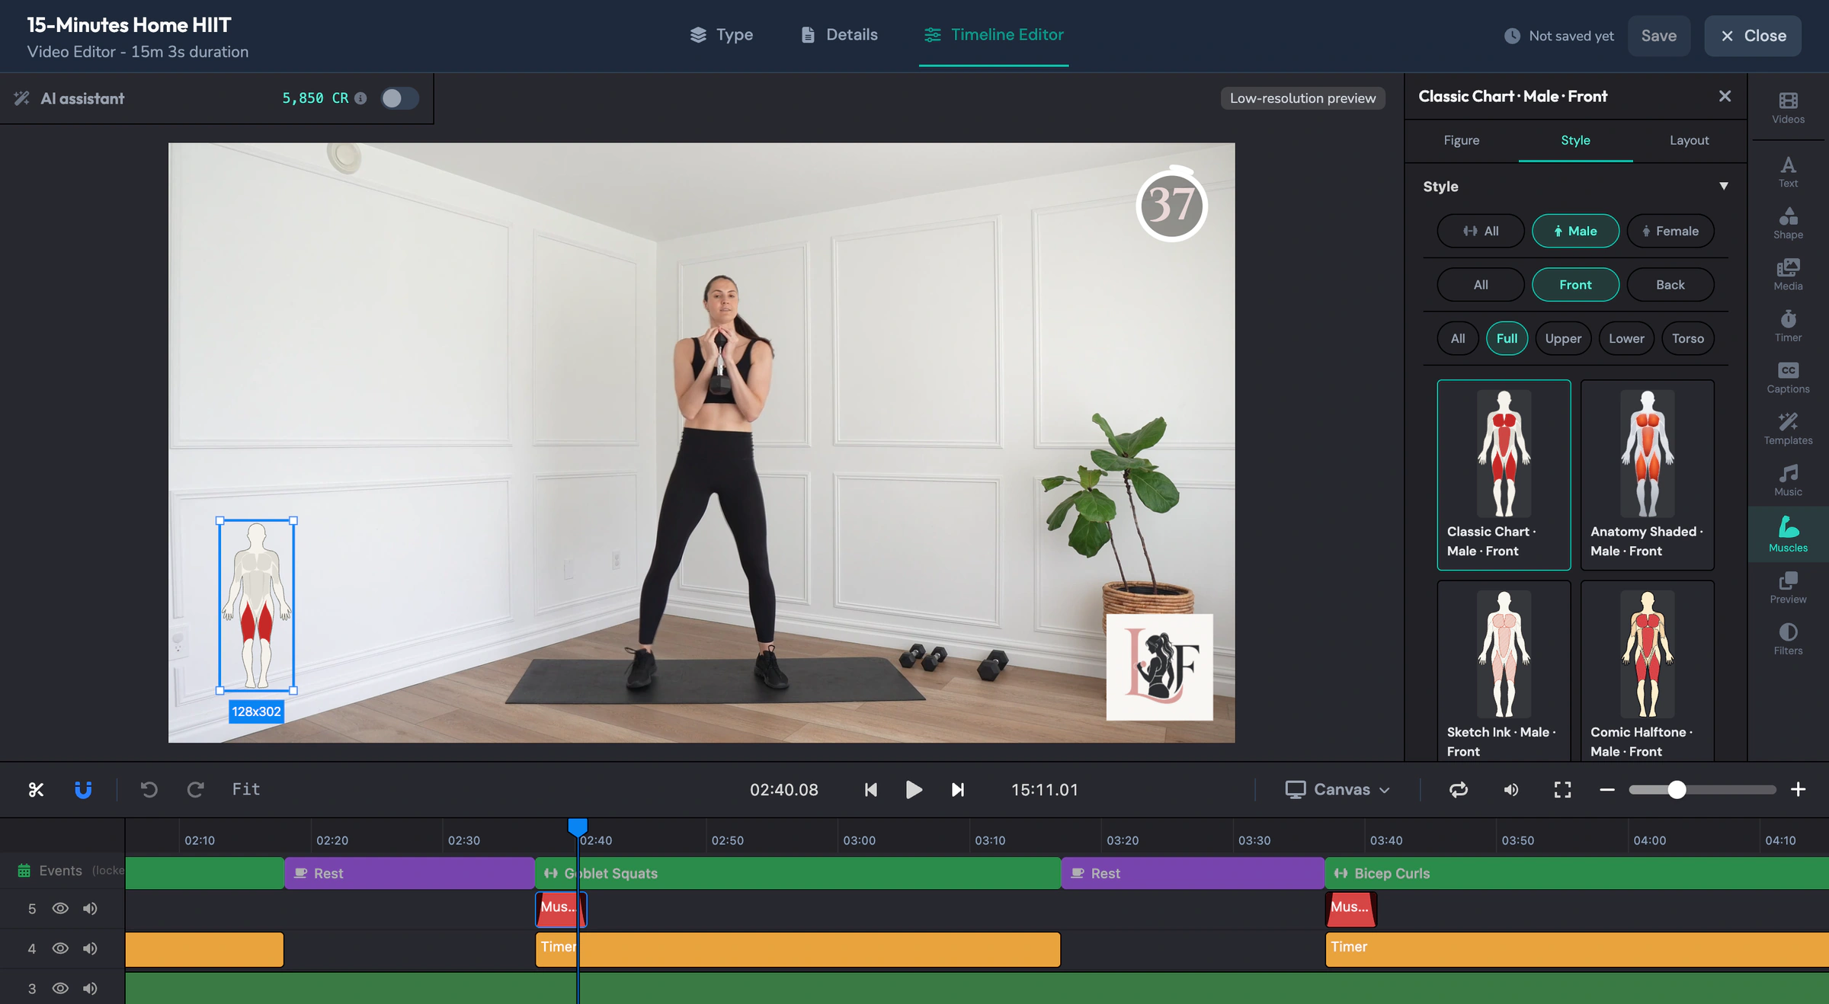Open the Text tool panel
Image resolution: width=1829 pixels, height=1004 pixels.
1788,172
